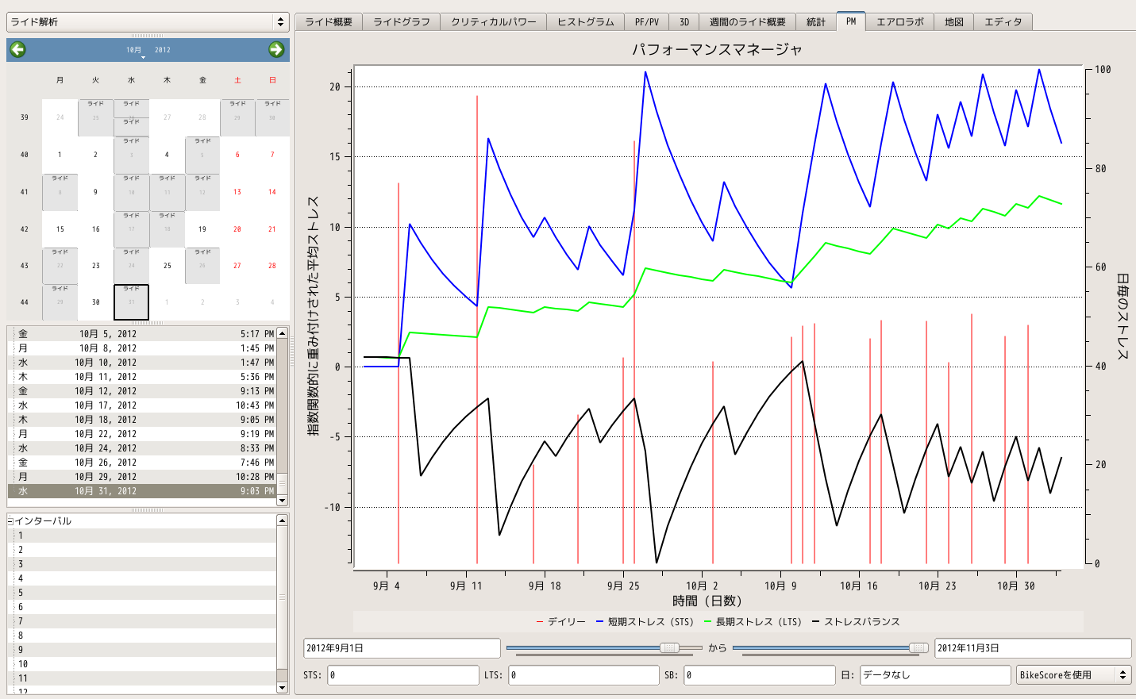Click the end date field 2012年11月3日
The image size is (1136, 699).
click(x=1033, y=648)
